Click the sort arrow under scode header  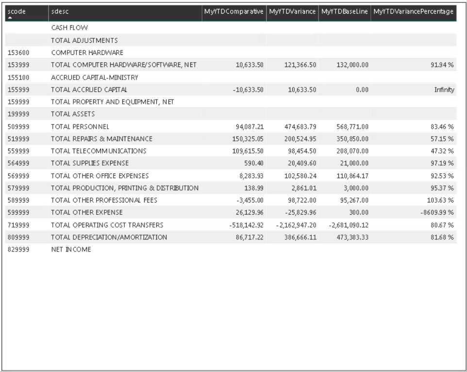10,17
